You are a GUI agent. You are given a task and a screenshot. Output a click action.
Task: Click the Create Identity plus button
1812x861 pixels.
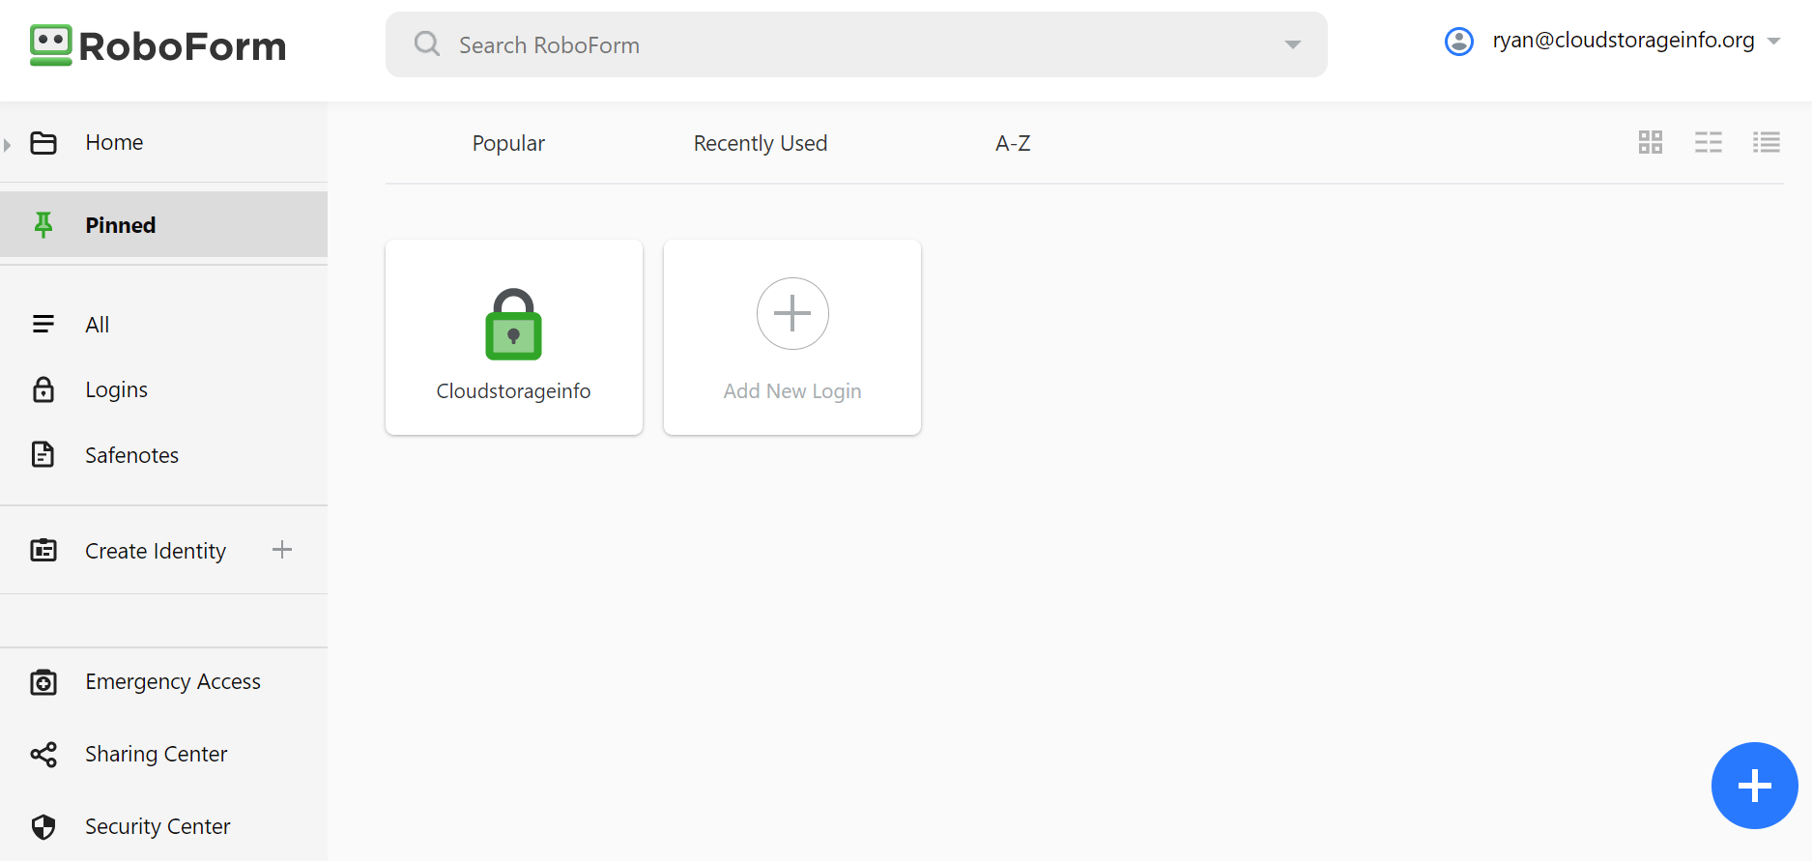[x=281, y=549]
